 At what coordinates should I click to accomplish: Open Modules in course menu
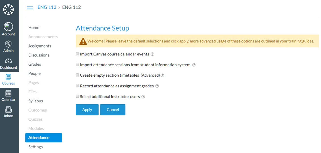pyautogui.click(x=36, y=128)
